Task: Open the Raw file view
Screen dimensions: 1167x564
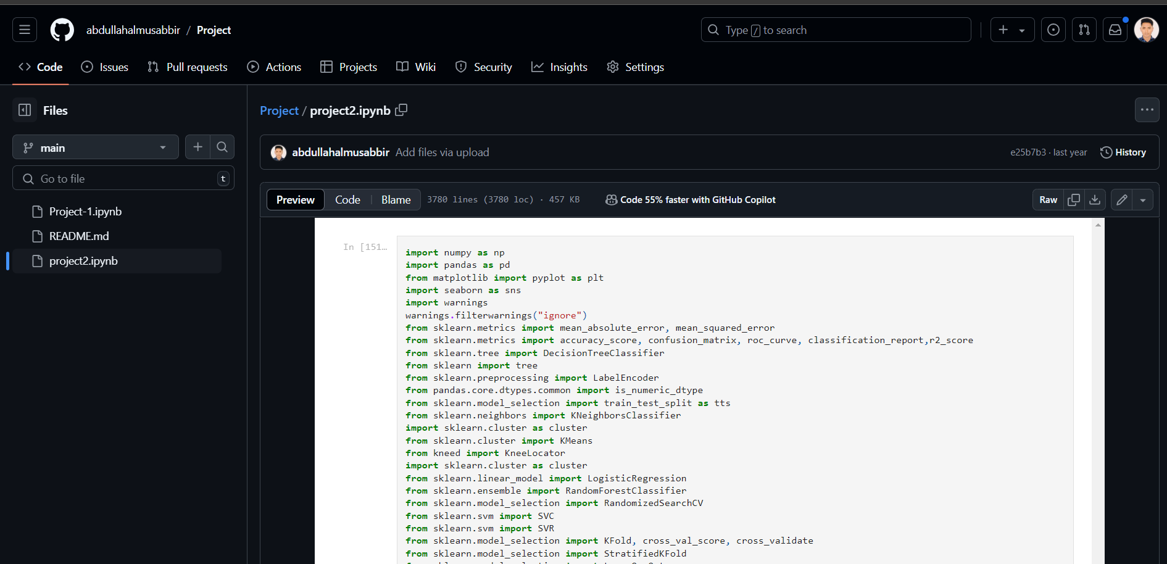Action: 1048,199
